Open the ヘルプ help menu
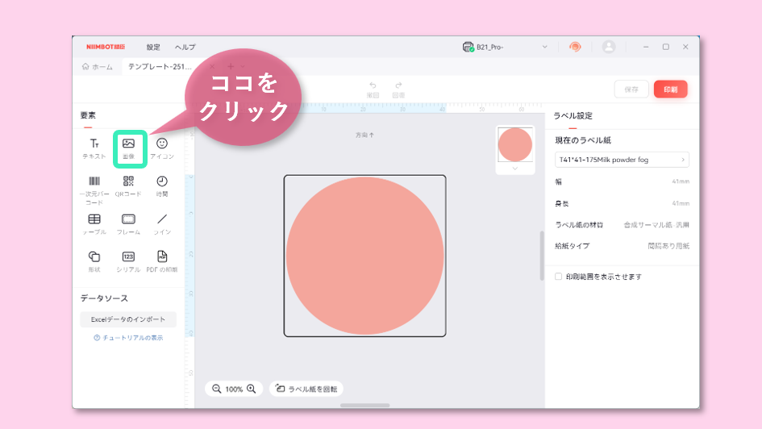762x429 pixels. coord(185,47)
